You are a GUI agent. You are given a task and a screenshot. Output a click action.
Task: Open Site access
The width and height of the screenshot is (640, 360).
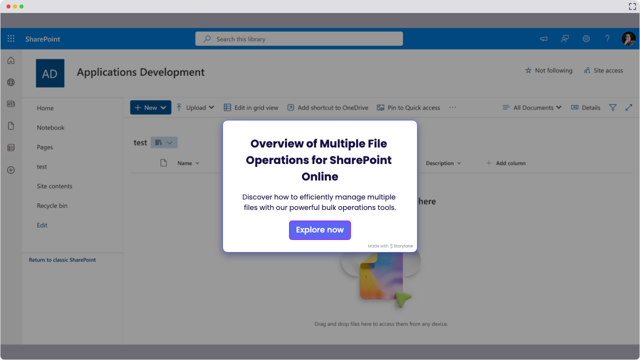[x=603, y=70]
